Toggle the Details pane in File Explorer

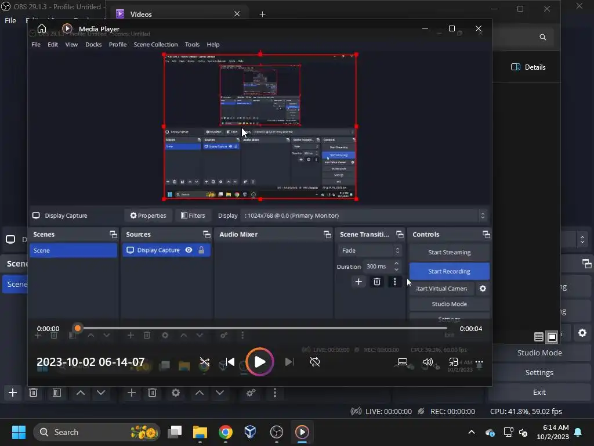pos(528,67)
